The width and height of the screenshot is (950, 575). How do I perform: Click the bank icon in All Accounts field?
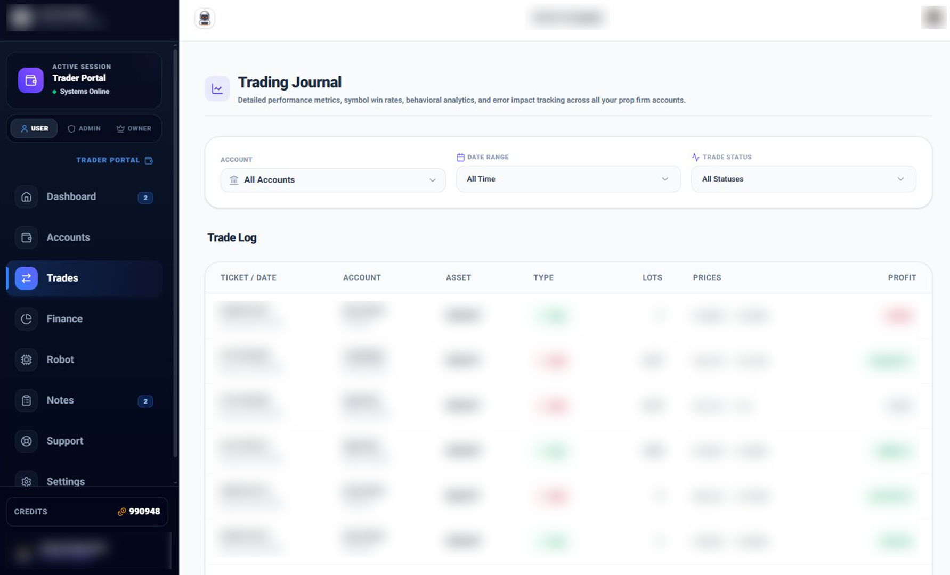[x=234, y=180]
